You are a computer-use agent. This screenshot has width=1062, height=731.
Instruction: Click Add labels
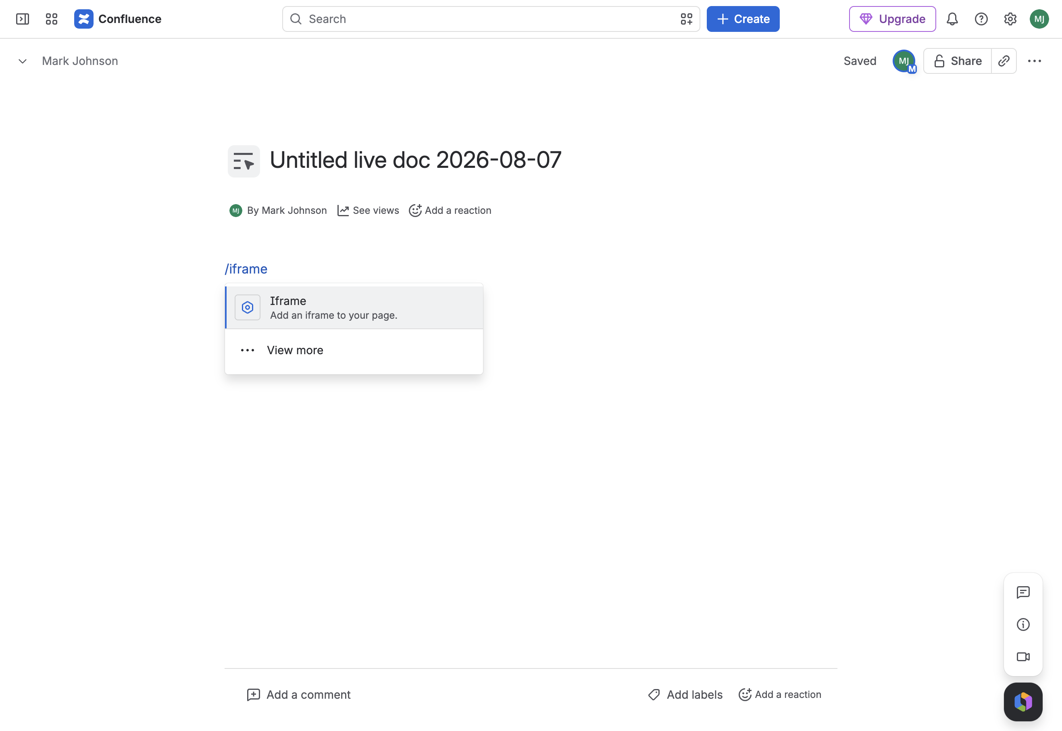tap(685, 695)
